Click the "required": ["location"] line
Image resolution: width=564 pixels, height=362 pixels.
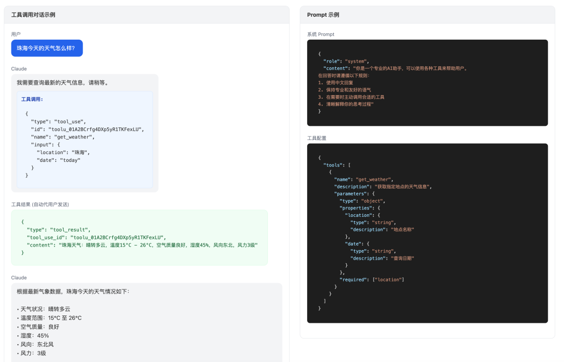371,279
